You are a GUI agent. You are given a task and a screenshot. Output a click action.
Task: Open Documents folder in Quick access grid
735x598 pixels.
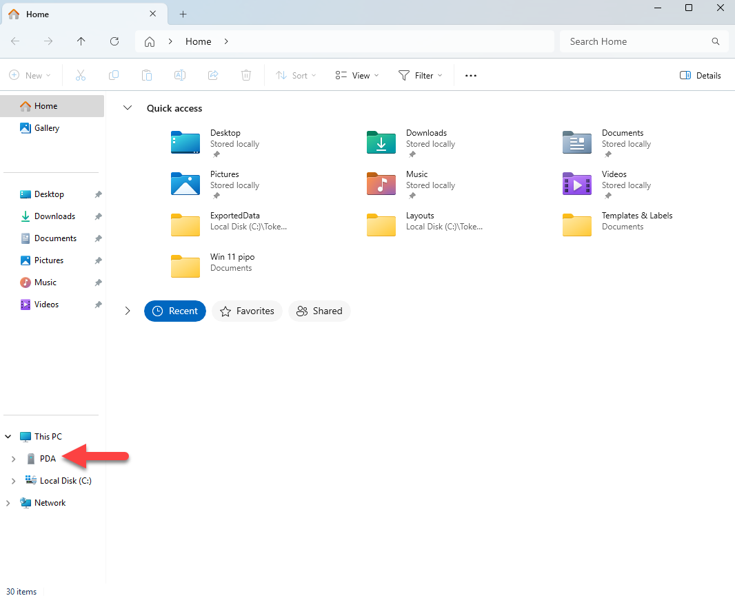pos(607,143)
